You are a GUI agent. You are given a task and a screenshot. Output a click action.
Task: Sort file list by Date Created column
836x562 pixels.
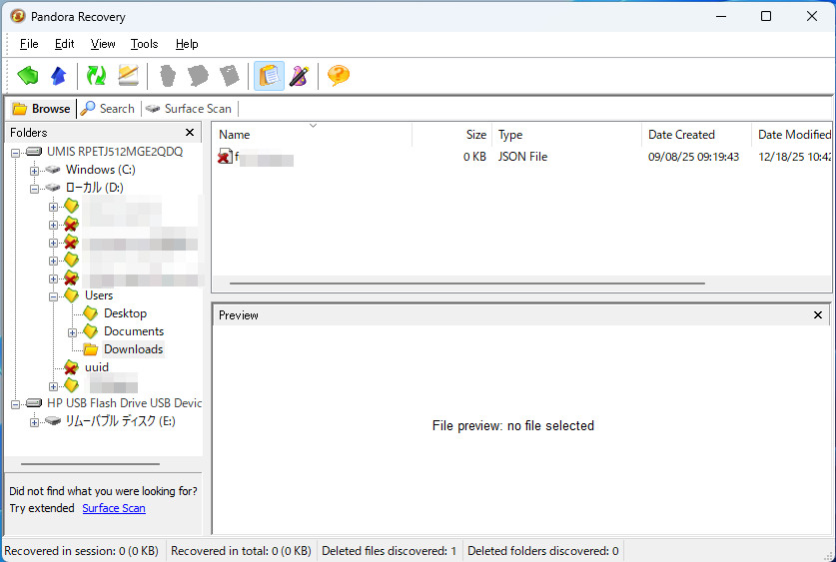tap(681, 135)
